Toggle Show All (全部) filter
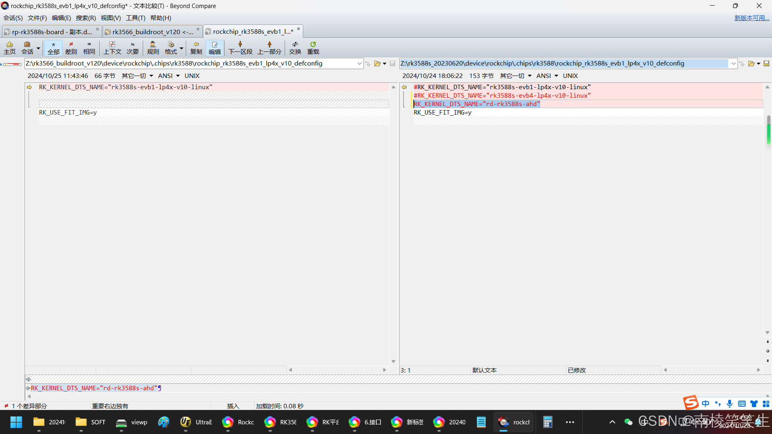Screen dimensions: 772x434 pyautogui.click(x=53, y=47)
